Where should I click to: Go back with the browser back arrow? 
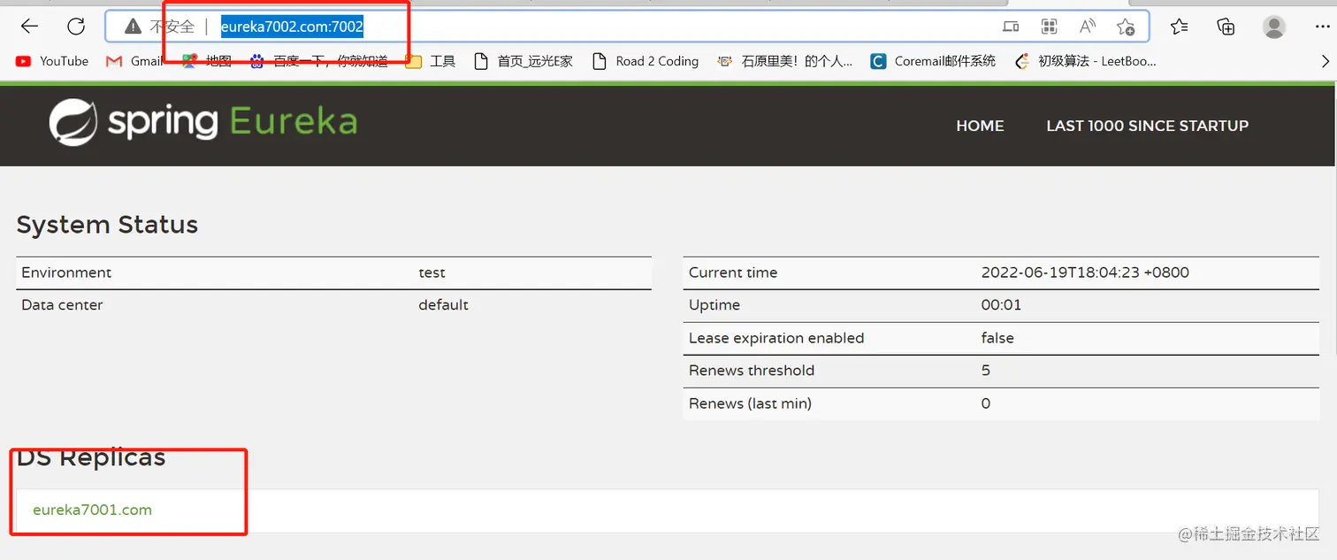click(x=29, y=27)
